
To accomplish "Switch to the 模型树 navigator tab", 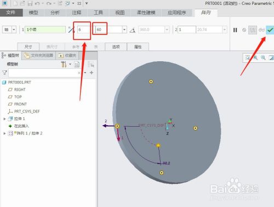I will click(11, 55).
